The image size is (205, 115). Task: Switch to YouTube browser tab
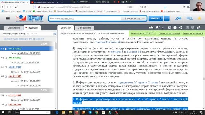tap(45, 2)
